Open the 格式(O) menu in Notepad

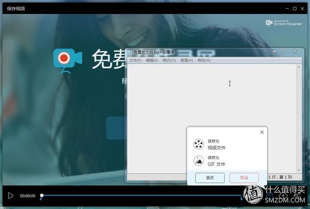click(169, 60)
